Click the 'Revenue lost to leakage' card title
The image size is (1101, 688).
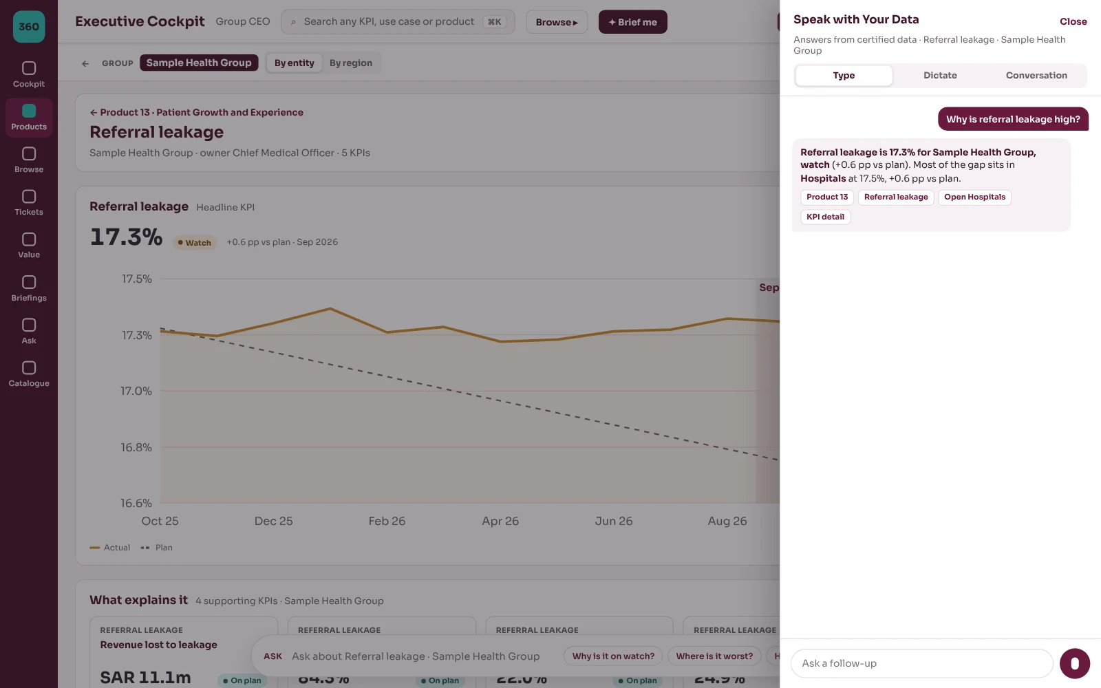click(x=159, y=645)
